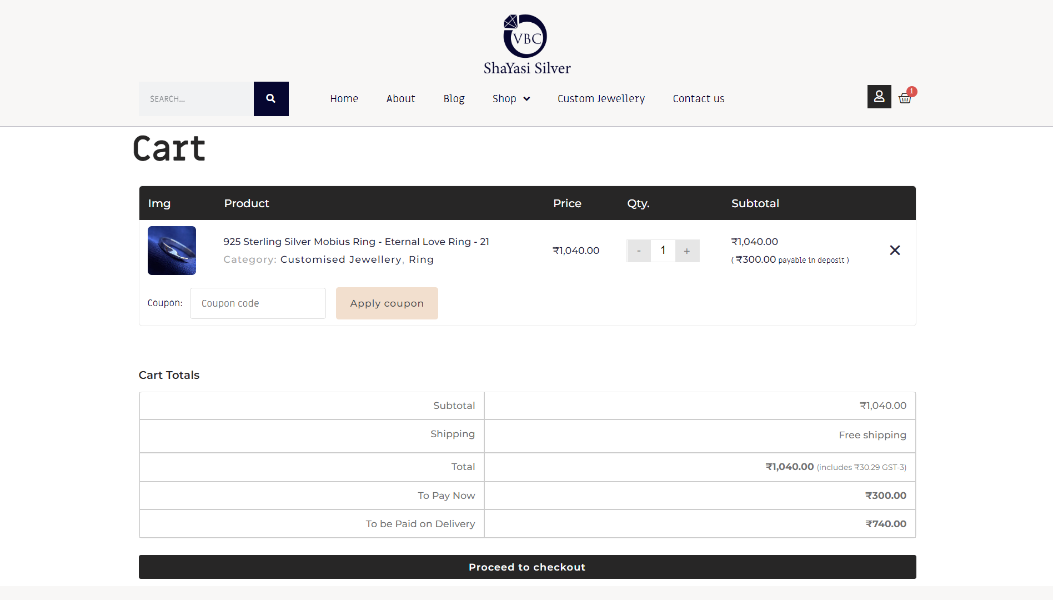The height and width of the screenshot is (600, 1053).
Task: Navigate to the Blog page
Action: click(x=454, y=99)
